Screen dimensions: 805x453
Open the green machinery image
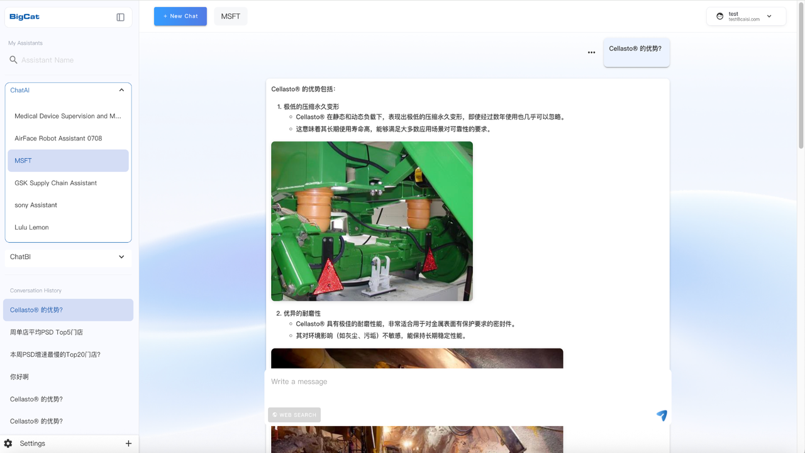[372, 221]
